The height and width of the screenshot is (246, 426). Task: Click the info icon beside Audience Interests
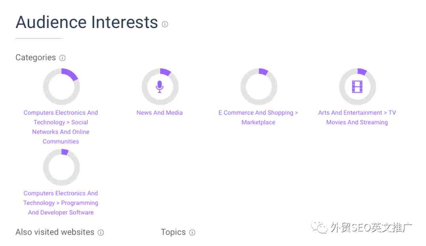[x=164, y=24]
